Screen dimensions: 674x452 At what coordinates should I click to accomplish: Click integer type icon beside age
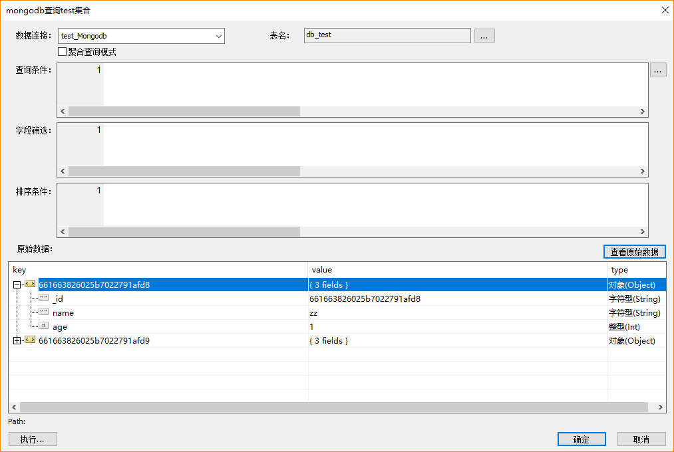[44, 326]
